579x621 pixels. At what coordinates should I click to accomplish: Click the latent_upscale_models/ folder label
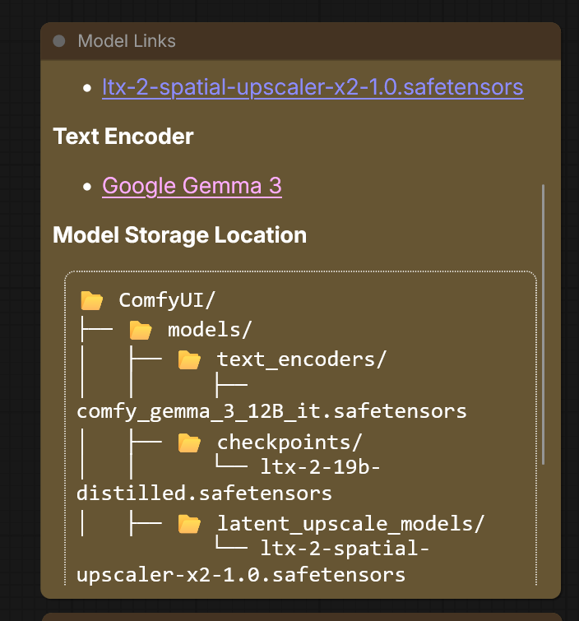tap(350, 523)
